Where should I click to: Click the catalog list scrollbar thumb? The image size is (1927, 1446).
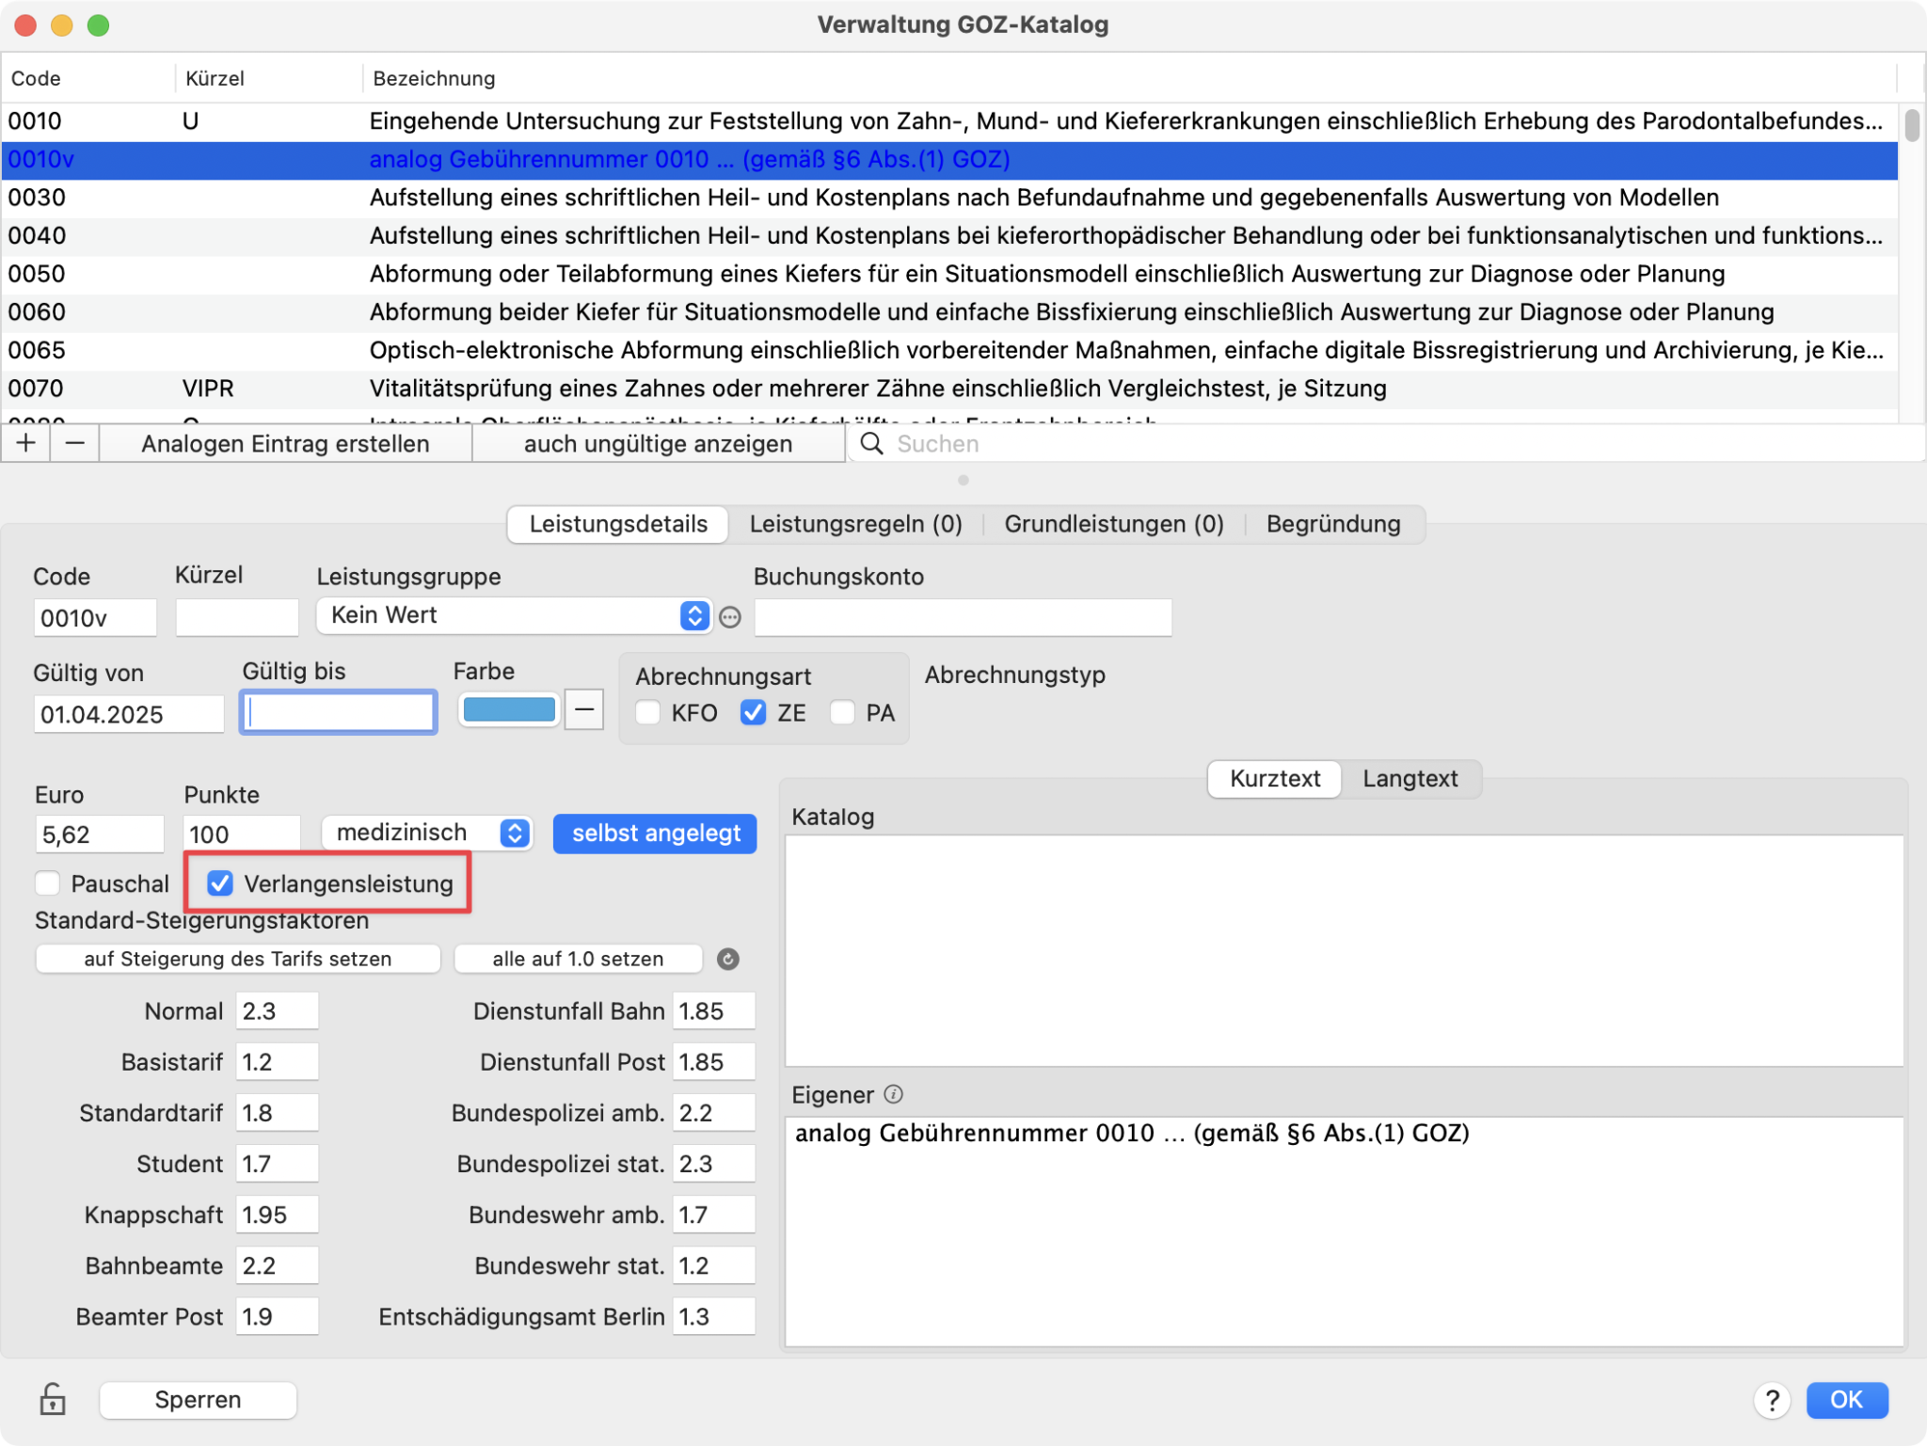click(x=1912, y=125)
